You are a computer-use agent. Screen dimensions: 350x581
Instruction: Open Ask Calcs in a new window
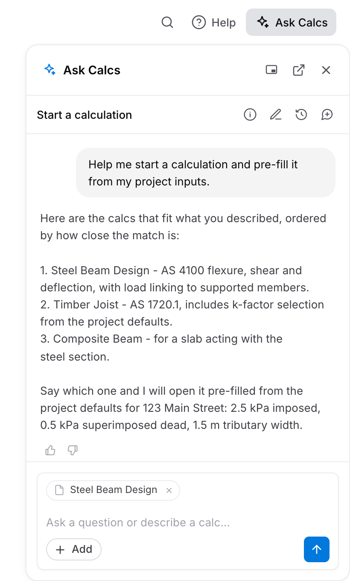click(299, 70)
